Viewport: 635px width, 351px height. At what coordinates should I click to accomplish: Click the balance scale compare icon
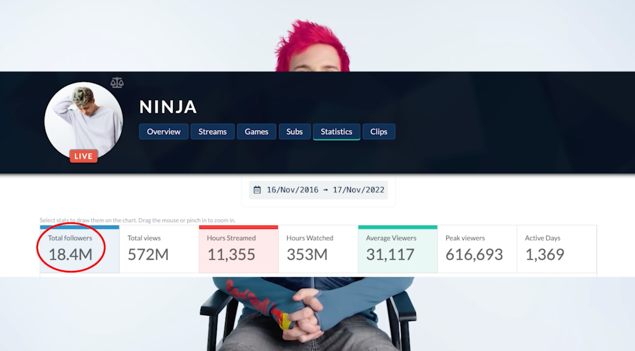[x=117, y=82]
